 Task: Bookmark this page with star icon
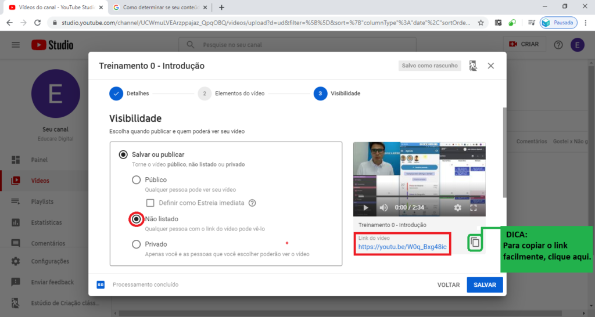tap(481, 23)
